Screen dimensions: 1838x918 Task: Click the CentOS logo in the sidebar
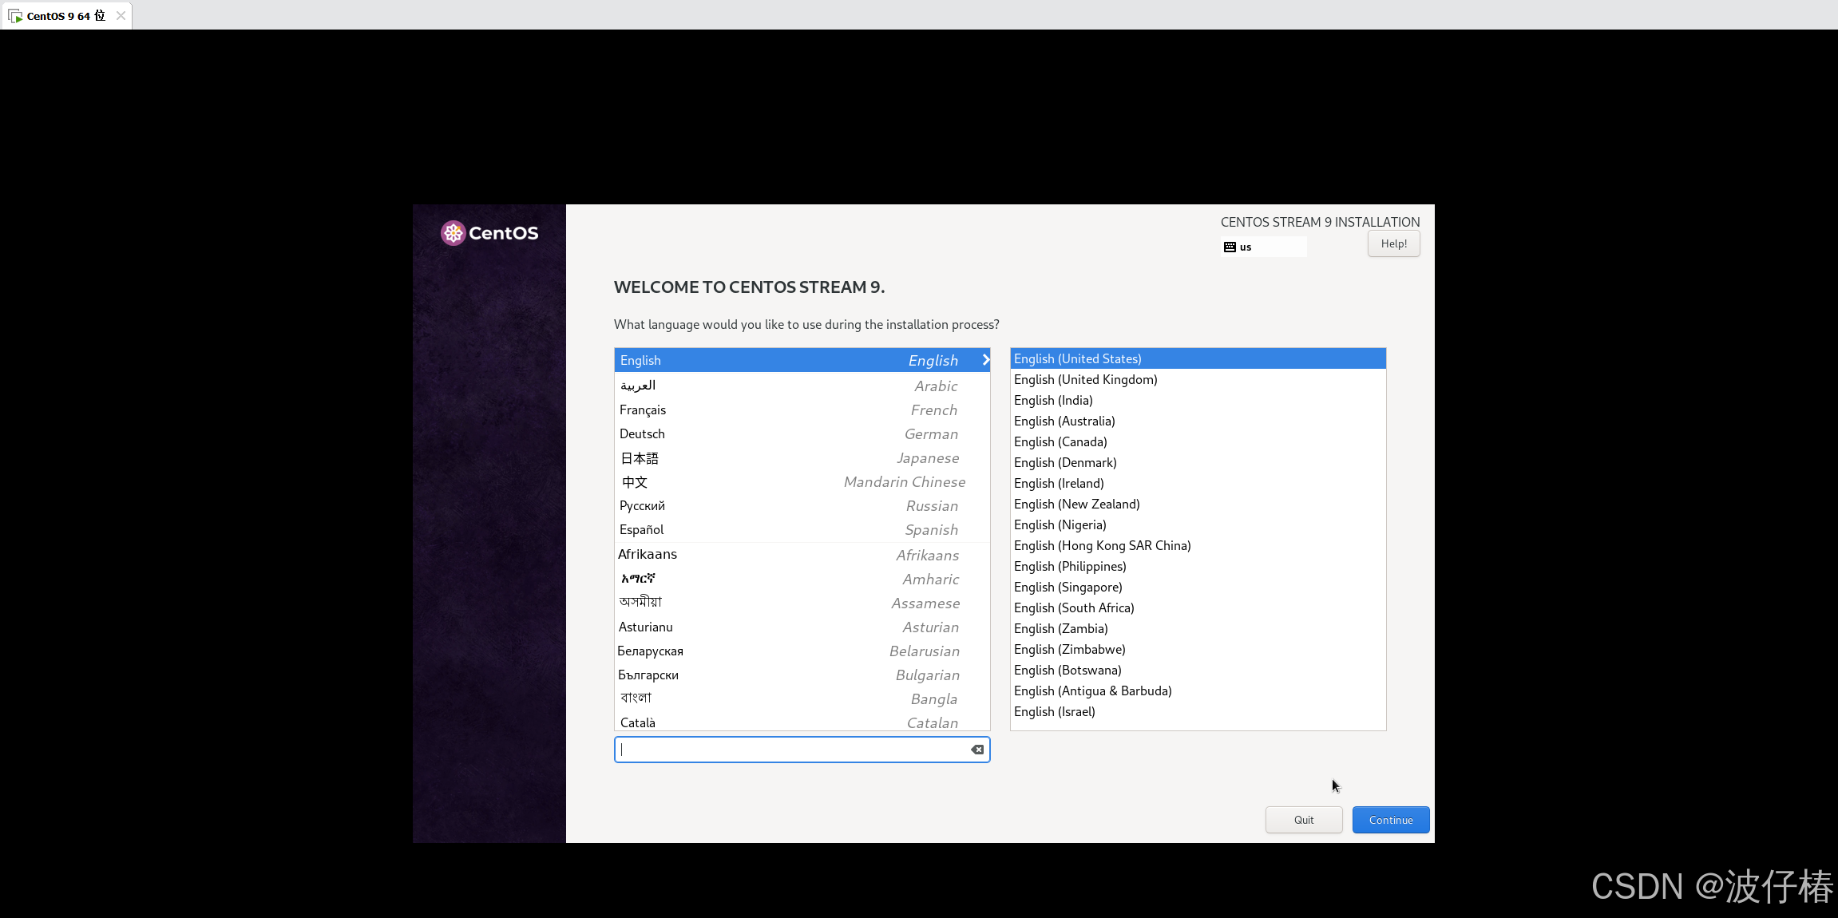tap(489, 233)
